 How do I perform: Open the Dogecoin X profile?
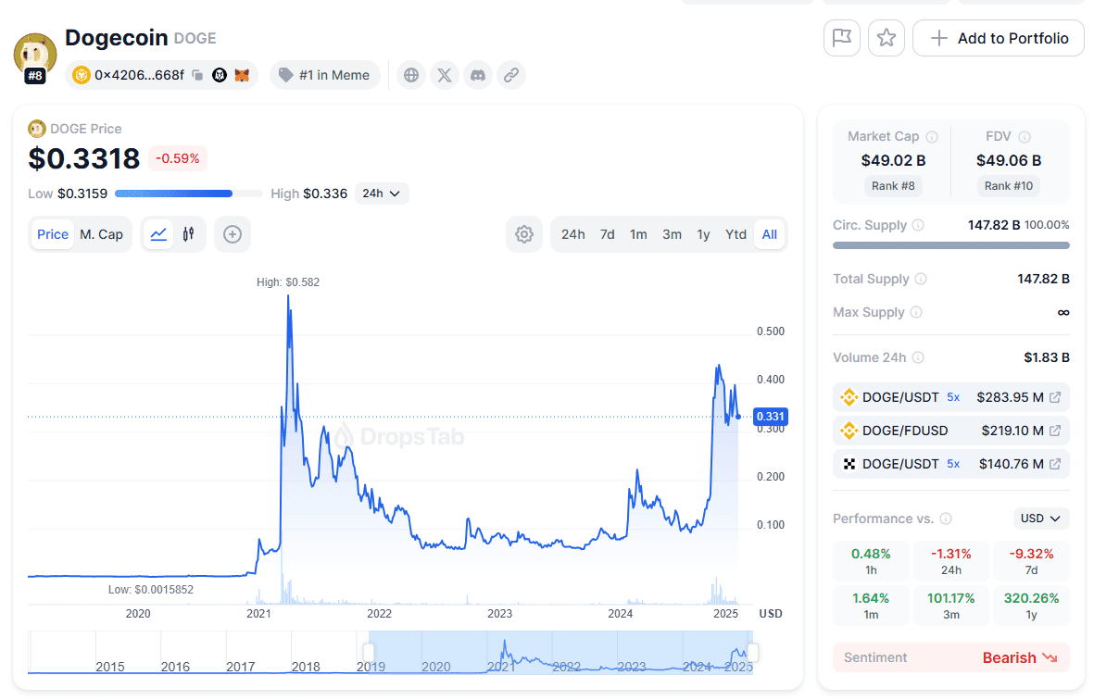click(x=445, y=75)
